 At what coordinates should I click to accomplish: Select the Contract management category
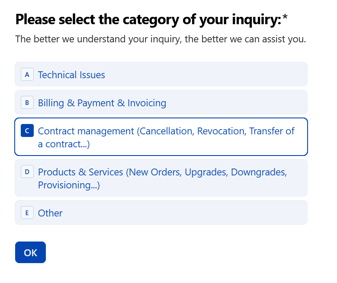pos(87,131)
